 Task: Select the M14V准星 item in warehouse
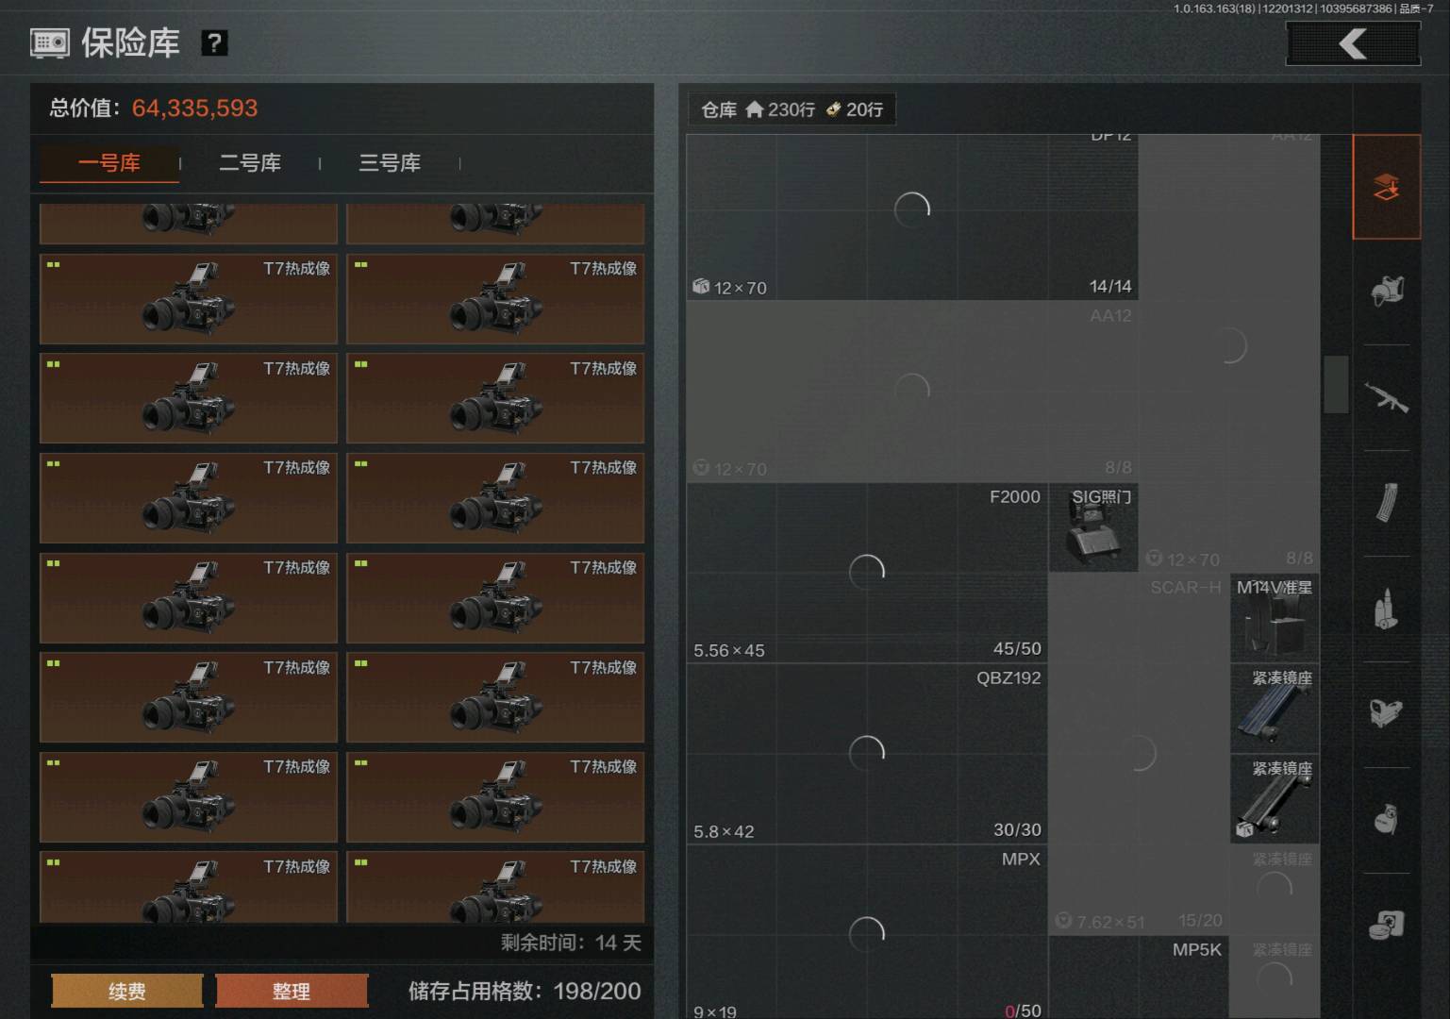click(x=1275, y=618)
